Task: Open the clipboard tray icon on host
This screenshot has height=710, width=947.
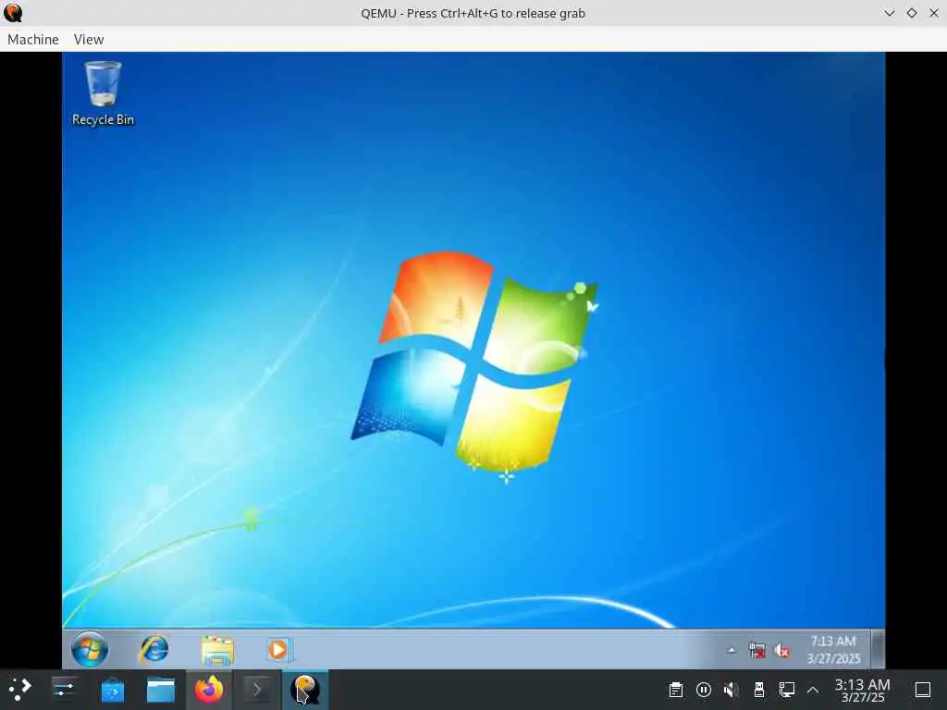Action: [x=676, y=690]
